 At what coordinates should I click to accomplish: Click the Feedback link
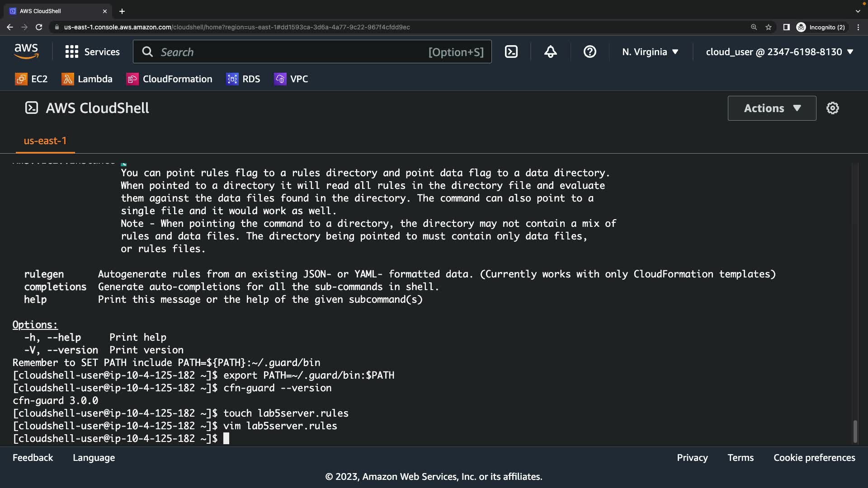pyautogui.click(x=33, y=458)
